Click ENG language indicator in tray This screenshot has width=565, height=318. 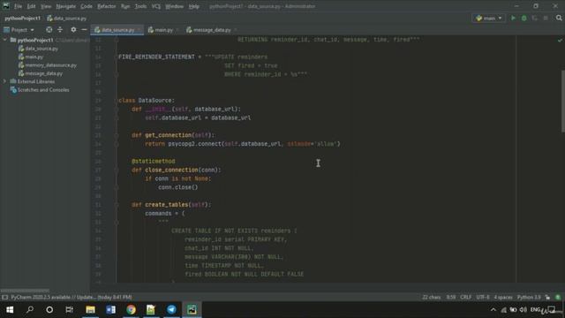[535, 310]
